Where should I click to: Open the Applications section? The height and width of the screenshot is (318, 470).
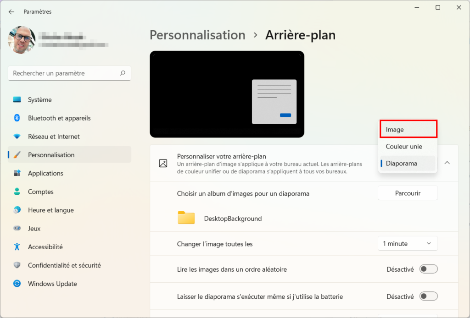click(70, 173)
